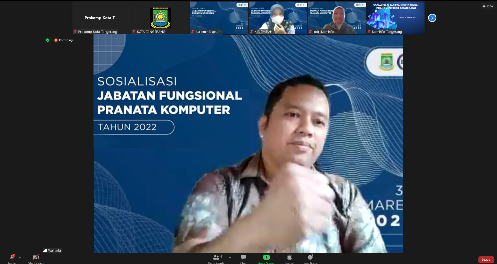Viewport: 497px width, 264px height.
Task: Open the View layout menu
Action: 488,6
